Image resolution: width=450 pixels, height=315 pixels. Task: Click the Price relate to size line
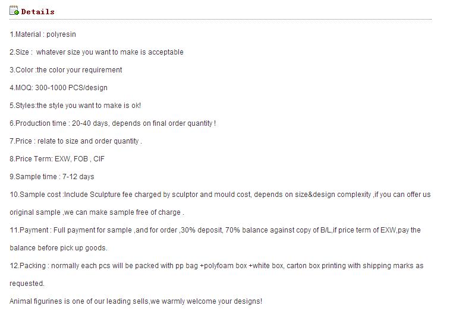pos(75,141)
